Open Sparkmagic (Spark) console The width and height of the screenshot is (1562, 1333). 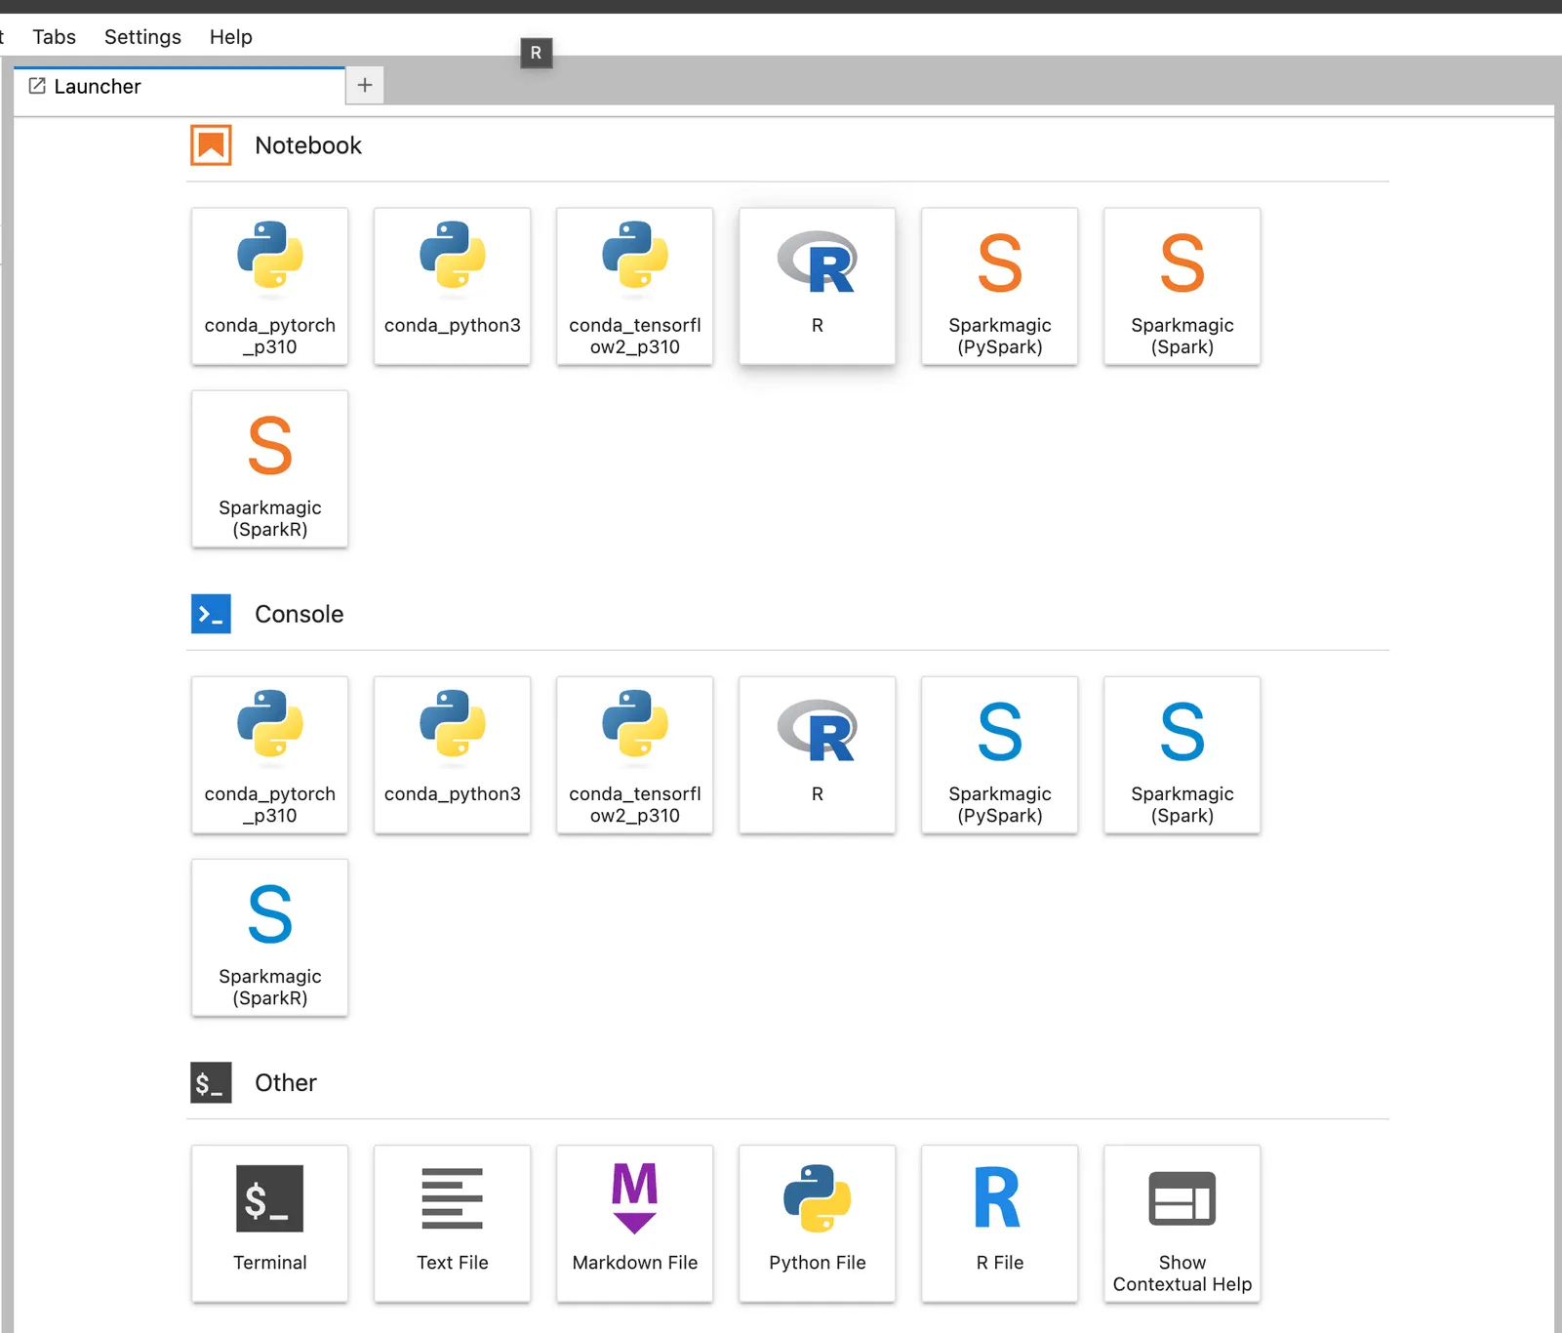(x=1182, y=754)
